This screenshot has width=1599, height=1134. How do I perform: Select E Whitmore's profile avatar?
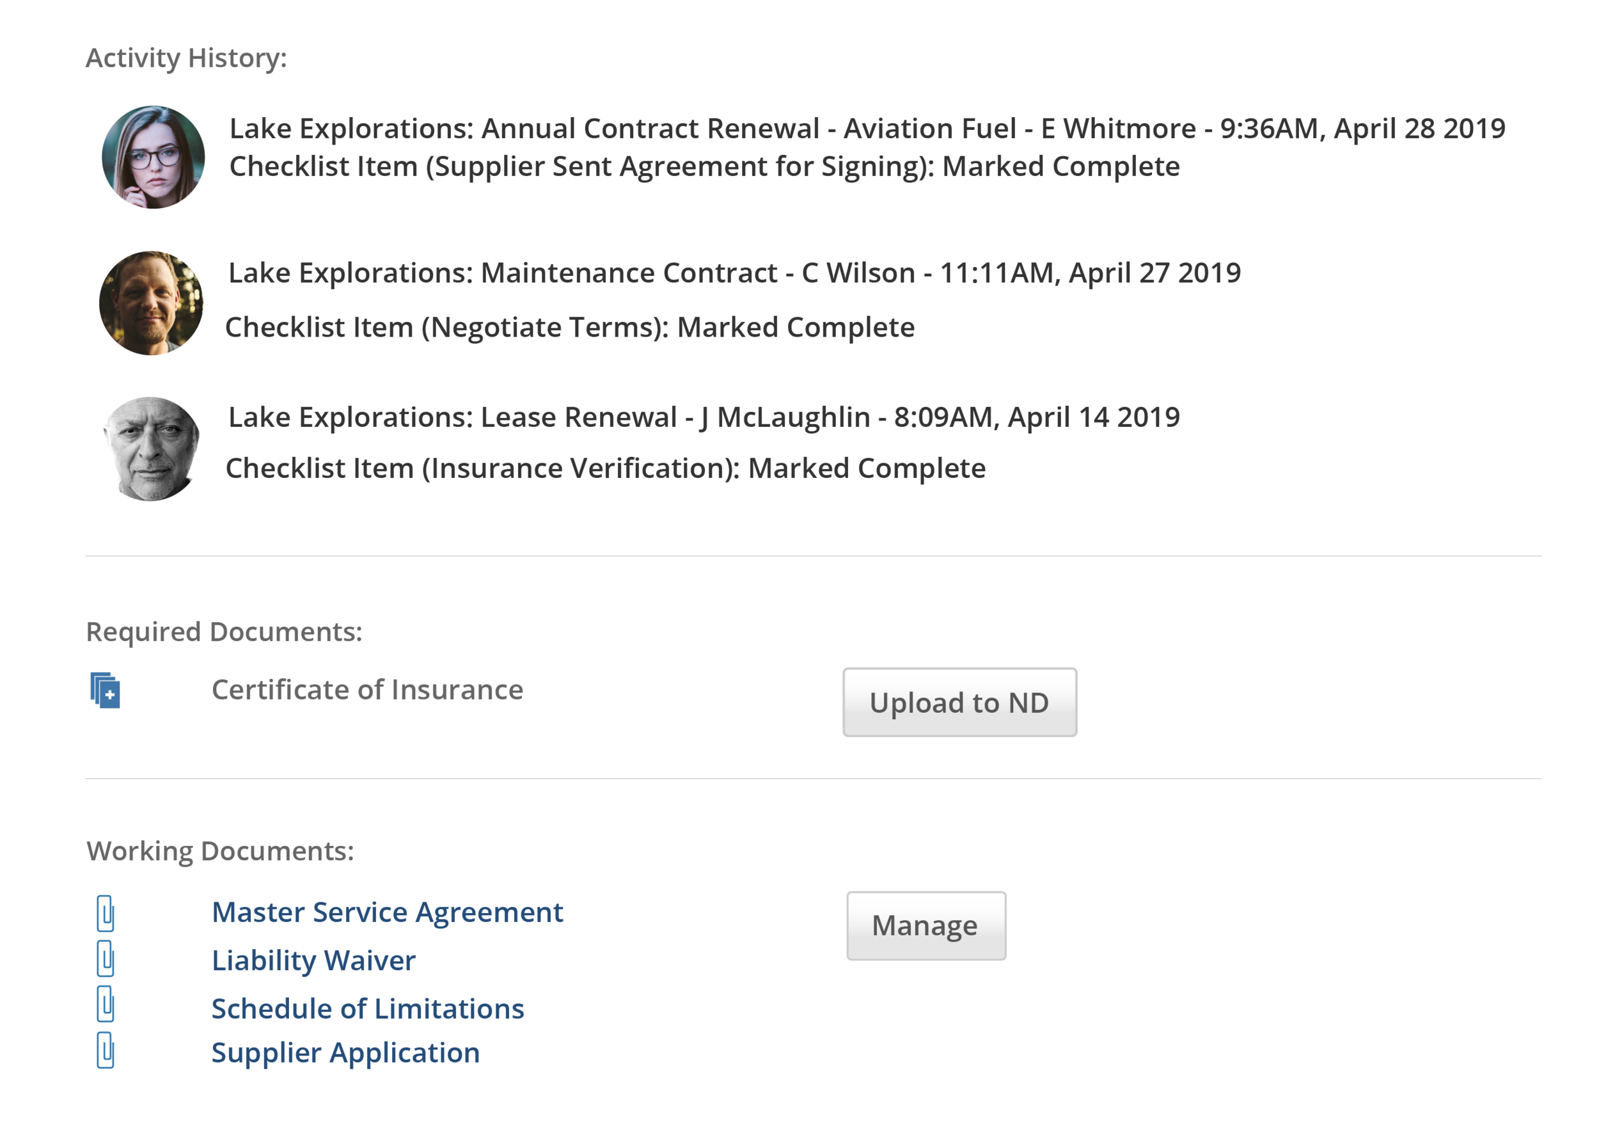coord(154,157)
